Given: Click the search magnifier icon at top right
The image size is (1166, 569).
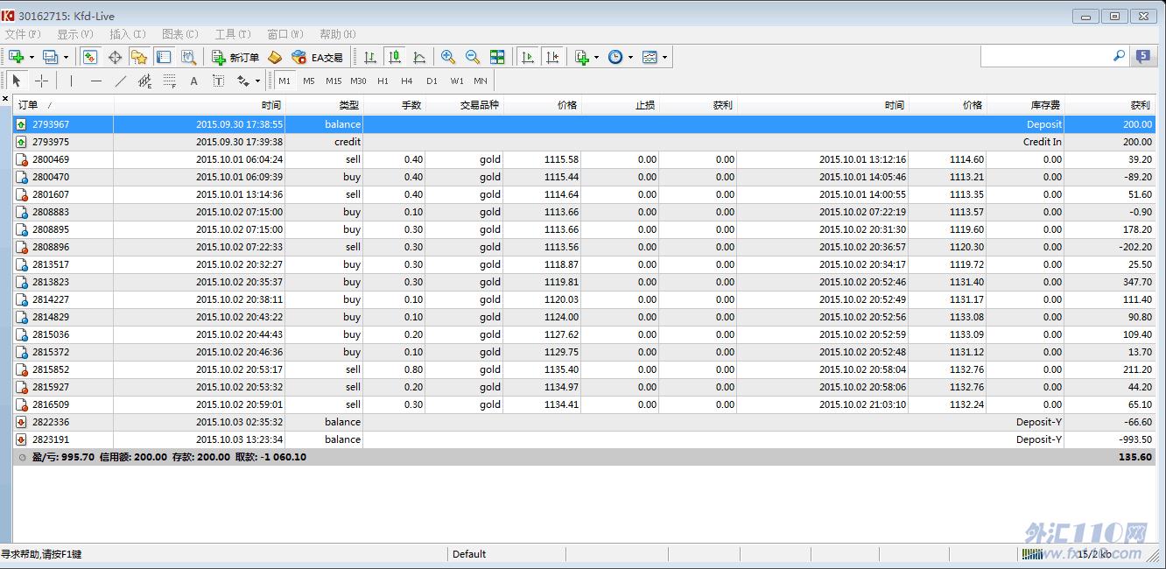Looking at the screenshot, I should point(1119,56).
